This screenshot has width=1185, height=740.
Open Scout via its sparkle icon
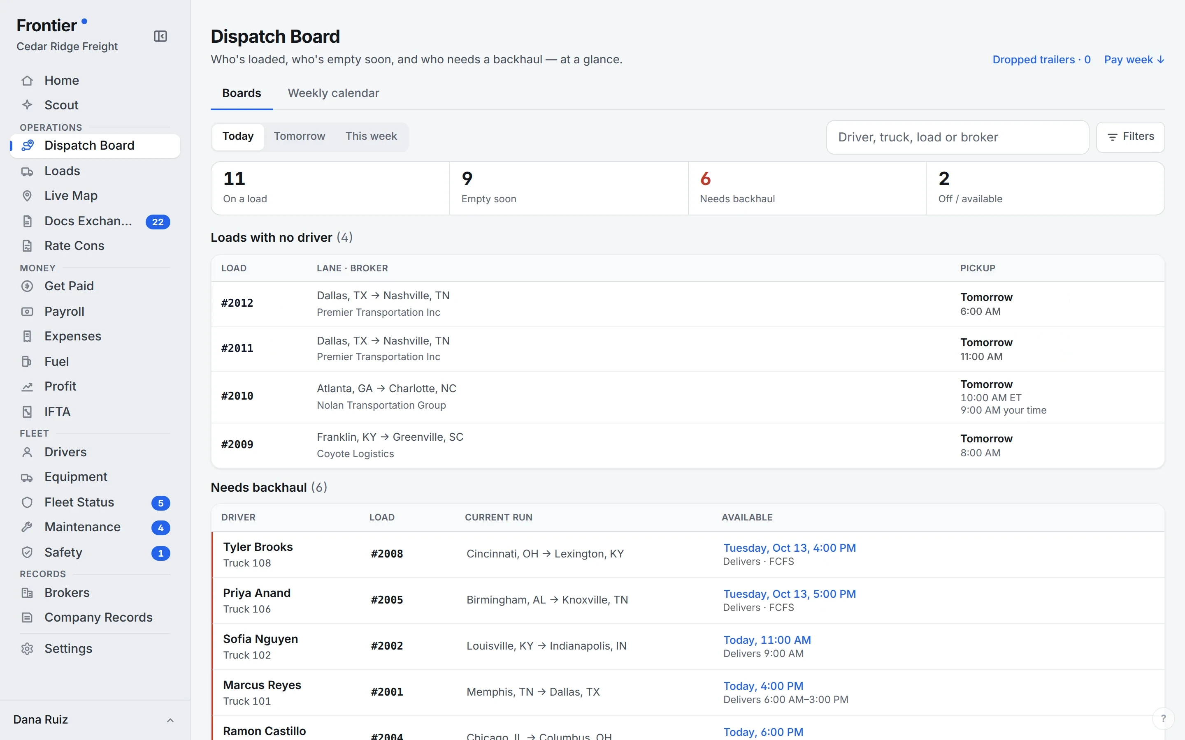point(28,105)
